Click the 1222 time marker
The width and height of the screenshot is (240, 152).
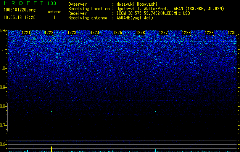coord(49,33)
